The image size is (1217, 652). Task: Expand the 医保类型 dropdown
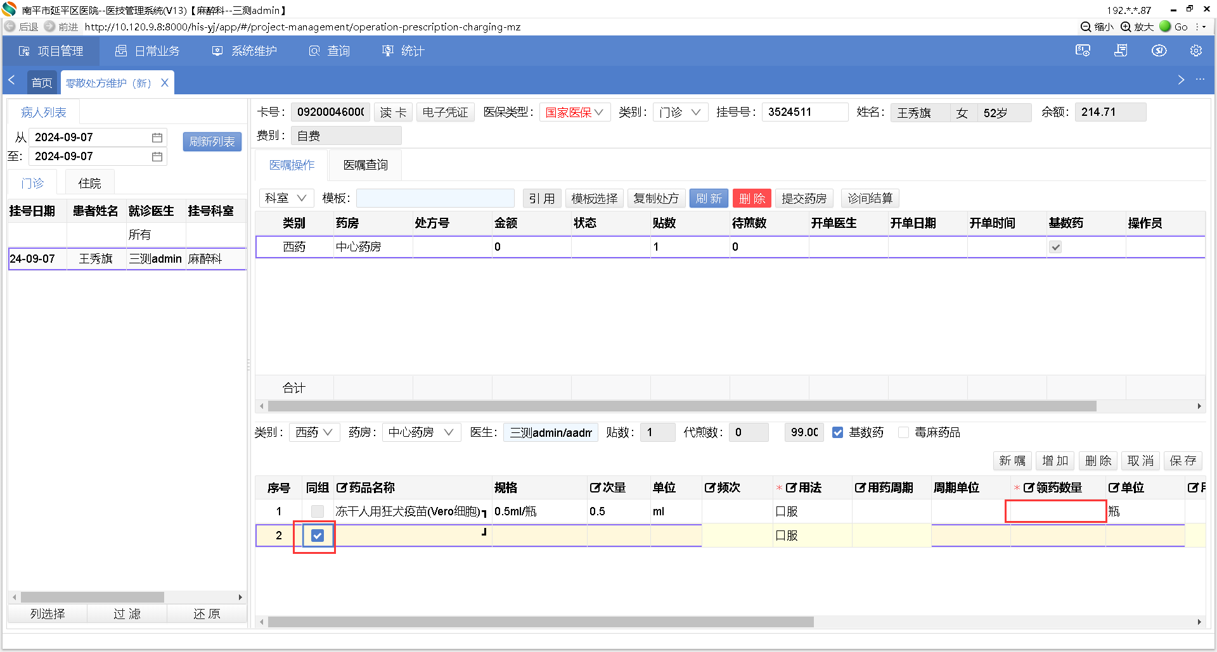[574, 112]
